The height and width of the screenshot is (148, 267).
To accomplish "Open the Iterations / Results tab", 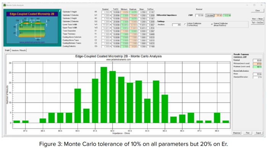I will tap(19, 50).
